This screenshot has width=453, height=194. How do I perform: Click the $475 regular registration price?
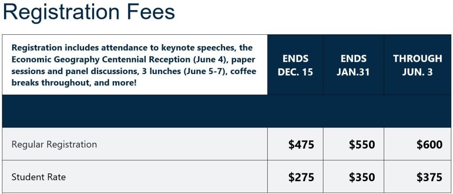click(x=301, y=144)
